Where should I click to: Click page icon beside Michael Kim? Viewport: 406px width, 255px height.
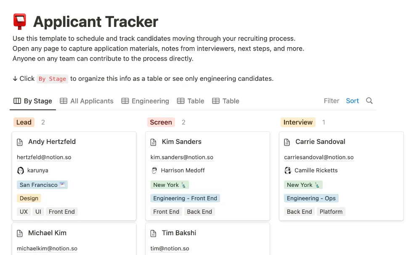coord(20,233)
